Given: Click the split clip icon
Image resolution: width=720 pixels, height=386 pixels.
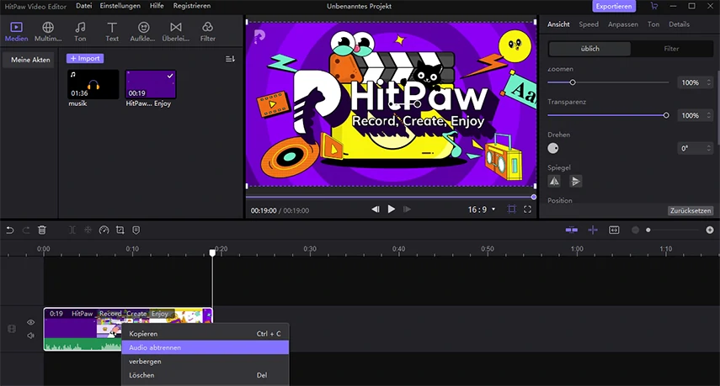Looking at the screenshot, I should pyautogui.click(x=72, y=230).
